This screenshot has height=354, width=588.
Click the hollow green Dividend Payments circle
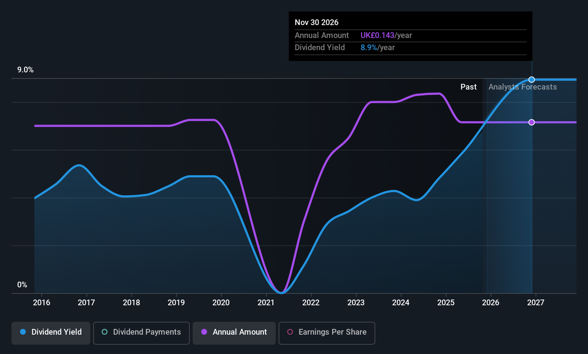105,332
